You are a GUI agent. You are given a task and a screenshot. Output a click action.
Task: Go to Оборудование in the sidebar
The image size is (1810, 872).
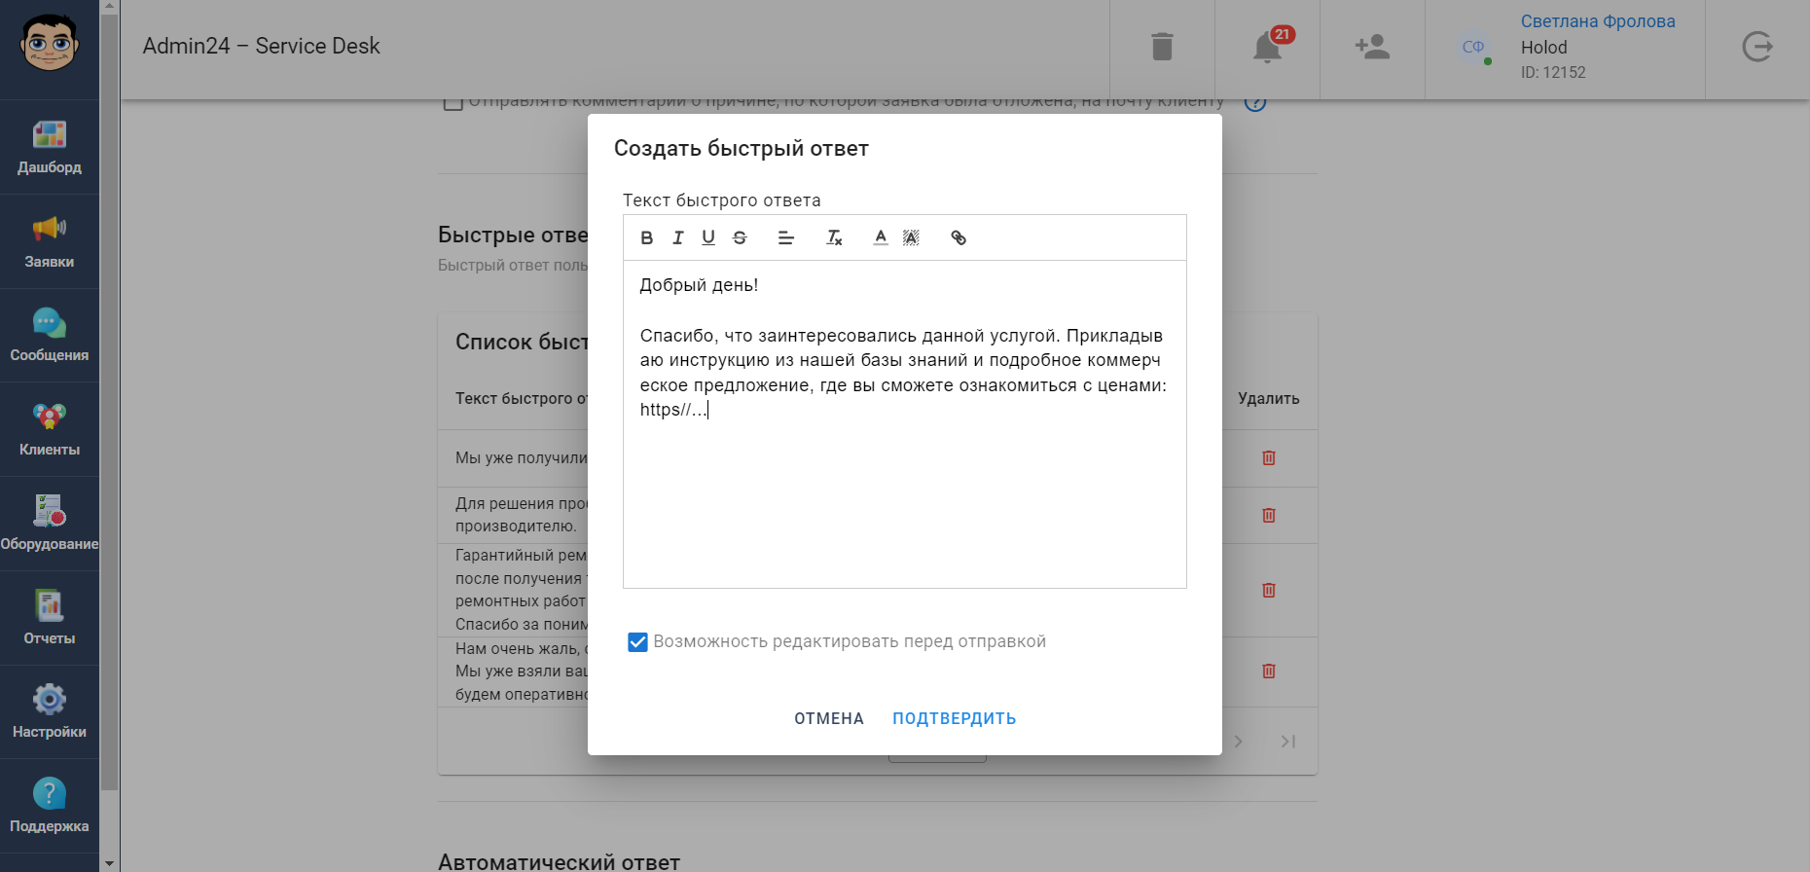pos(50,524)
